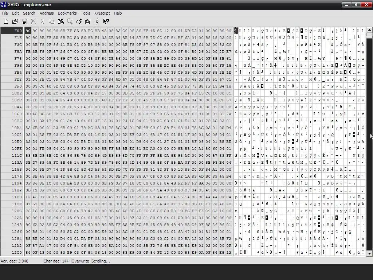Open the Tools menu
Image resolution: width=373 pixels, height=280 pixels.
tap(85, 13)
